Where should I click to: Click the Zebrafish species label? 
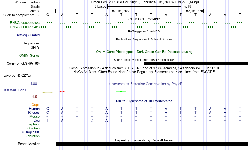tap(33, 136)
